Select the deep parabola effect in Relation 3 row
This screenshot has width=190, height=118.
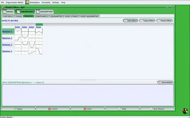coord(32,45)
